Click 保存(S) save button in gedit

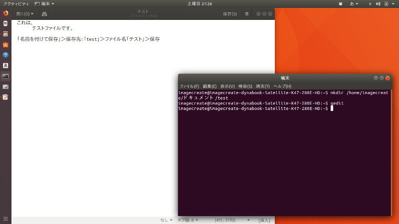click(229, 14)
